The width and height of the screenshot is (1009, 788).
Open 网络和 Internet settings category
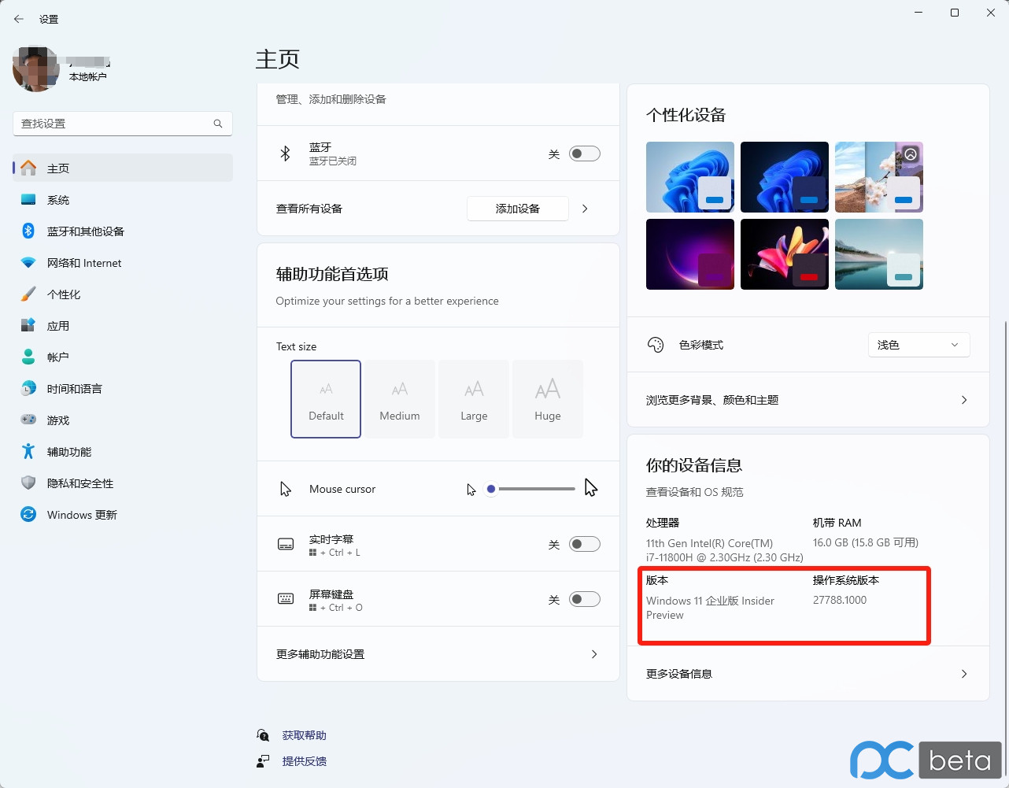[x=123, y=263]
